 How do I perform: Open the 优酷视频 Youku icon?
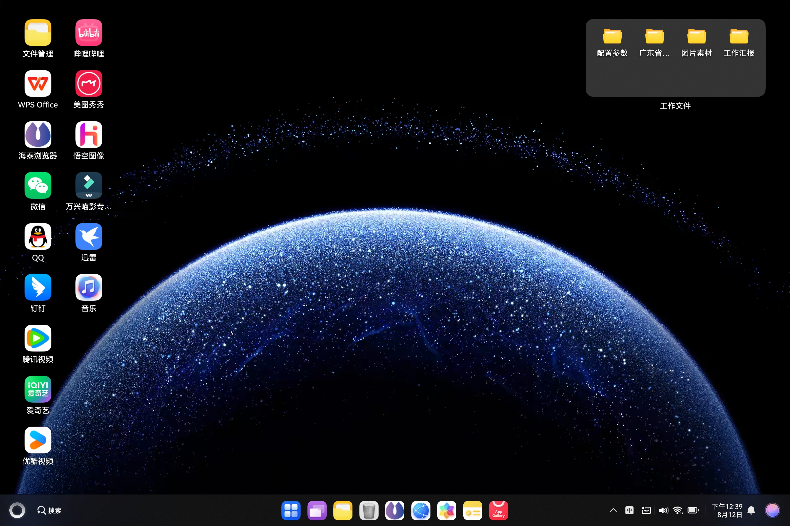(38, 440)
